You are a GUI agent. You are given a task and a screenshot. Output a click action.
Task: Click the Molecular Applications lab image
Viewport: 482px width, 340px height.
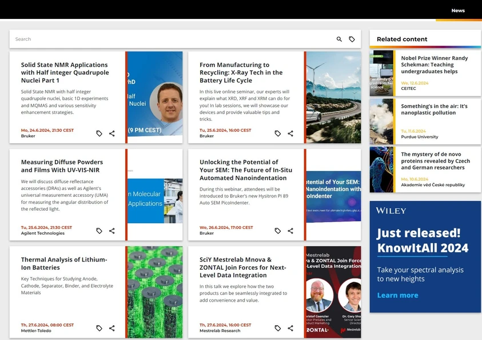coord(155,200)
